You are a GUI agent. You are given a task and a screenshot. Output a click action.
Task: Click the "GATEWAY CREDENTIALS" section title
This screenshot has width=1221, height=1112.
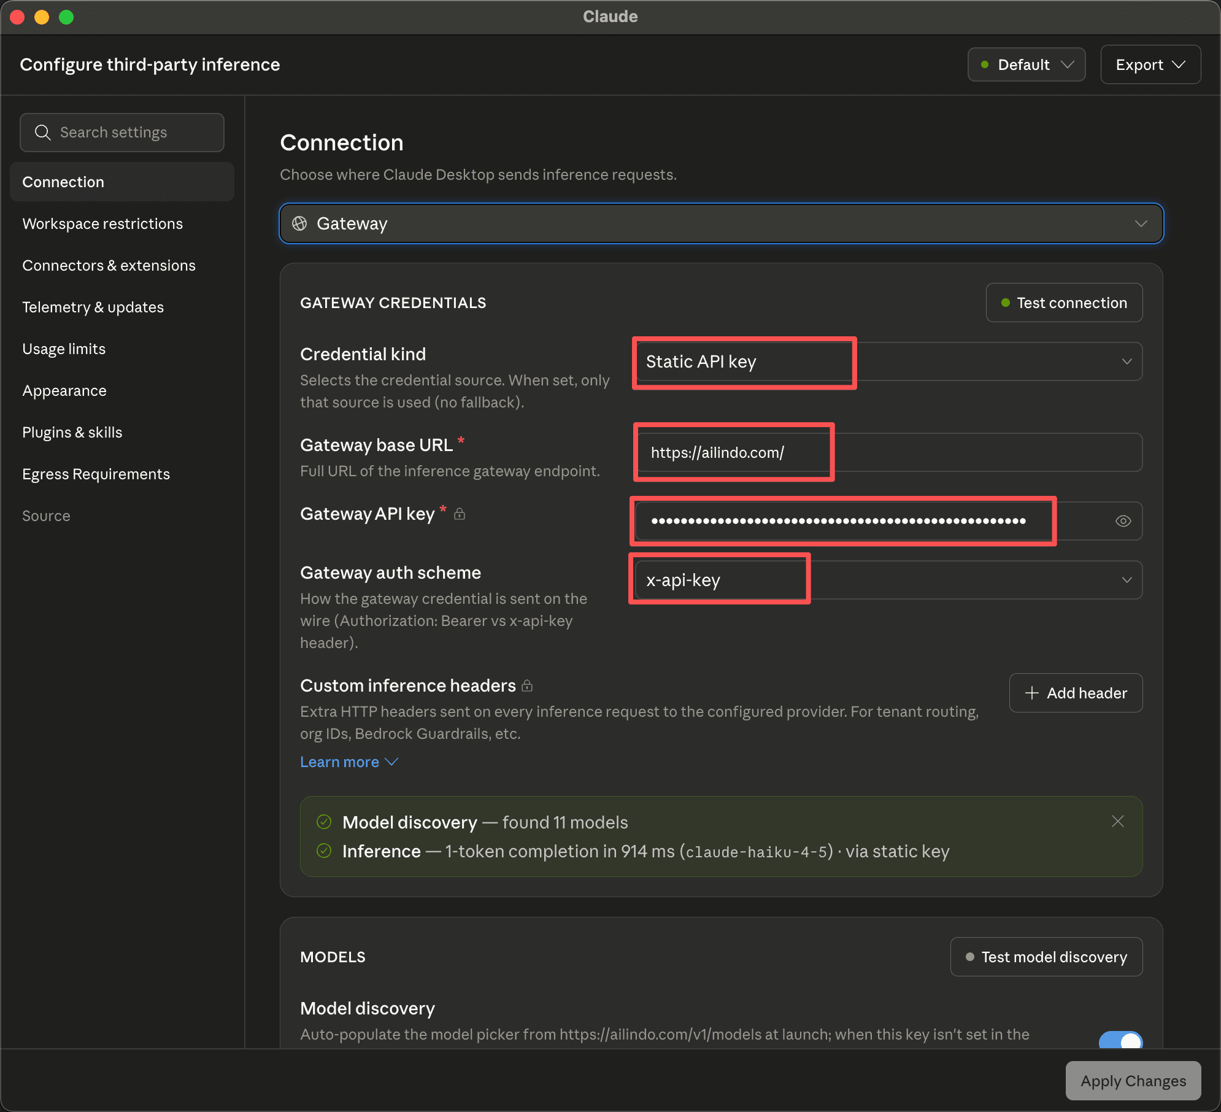(x=393, y=303)
